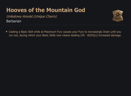Click 'run out' at the second line's start

point(13,35)
